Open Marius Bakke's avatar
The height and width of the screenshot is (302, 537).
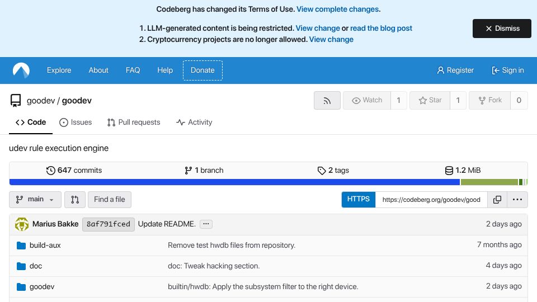coord(22,224)
